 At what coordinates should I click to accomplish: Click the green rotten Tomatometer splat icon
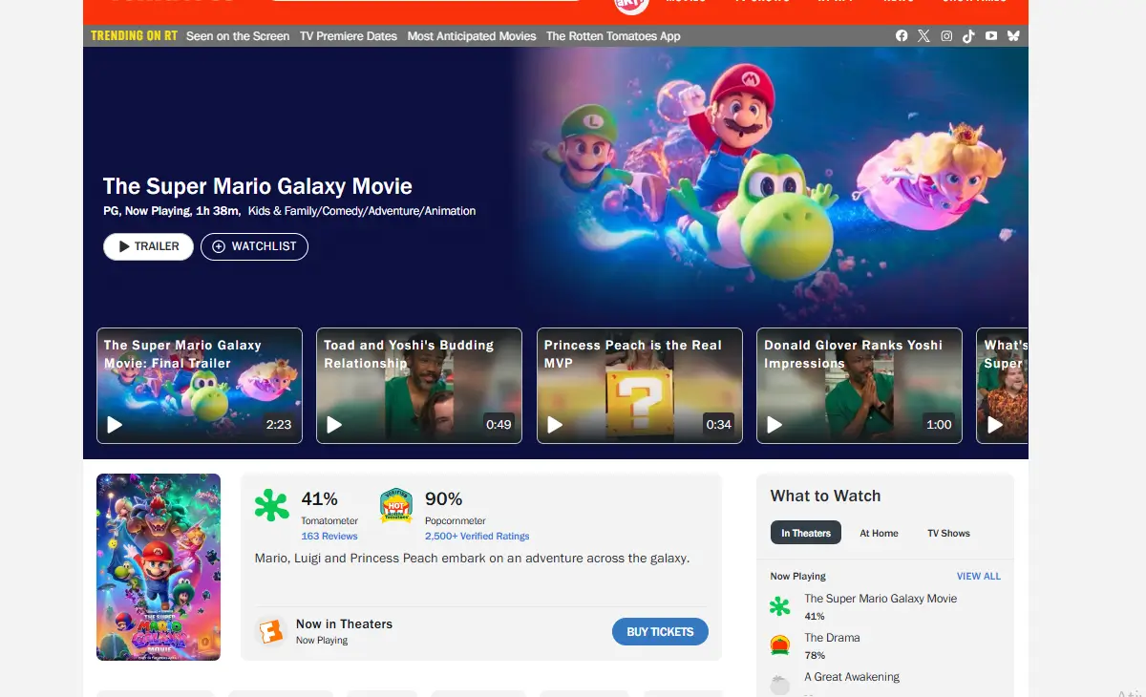pyautogui.click(x=271, y=504)
